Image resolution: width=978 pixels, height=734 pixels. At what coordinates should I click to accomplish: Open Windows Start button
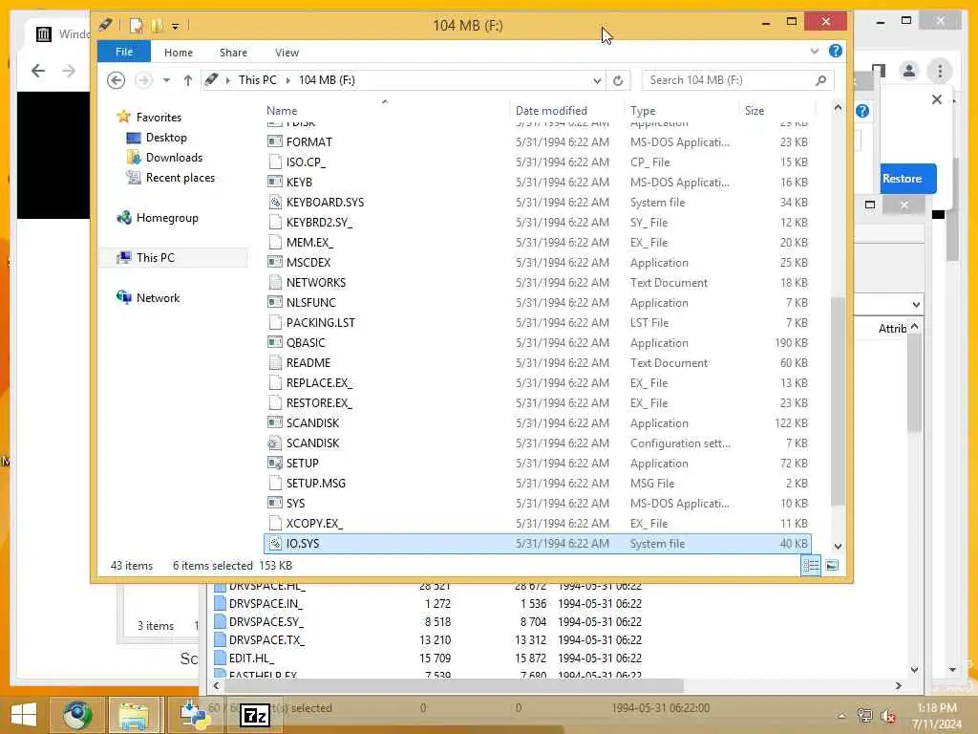(24, 715)
